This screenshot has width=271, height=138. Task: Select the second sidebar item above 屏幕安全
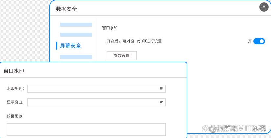76,35
